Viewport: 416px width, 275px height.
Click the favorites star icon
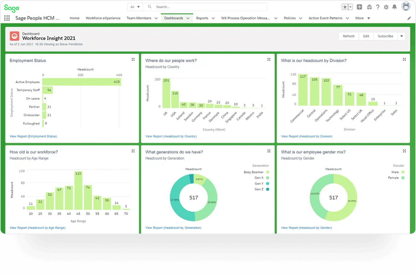pyautogui.click(x=344, y=6)
